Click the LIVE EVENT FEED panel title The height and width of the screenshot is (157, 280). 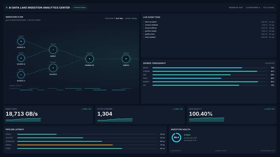[152, 17]
